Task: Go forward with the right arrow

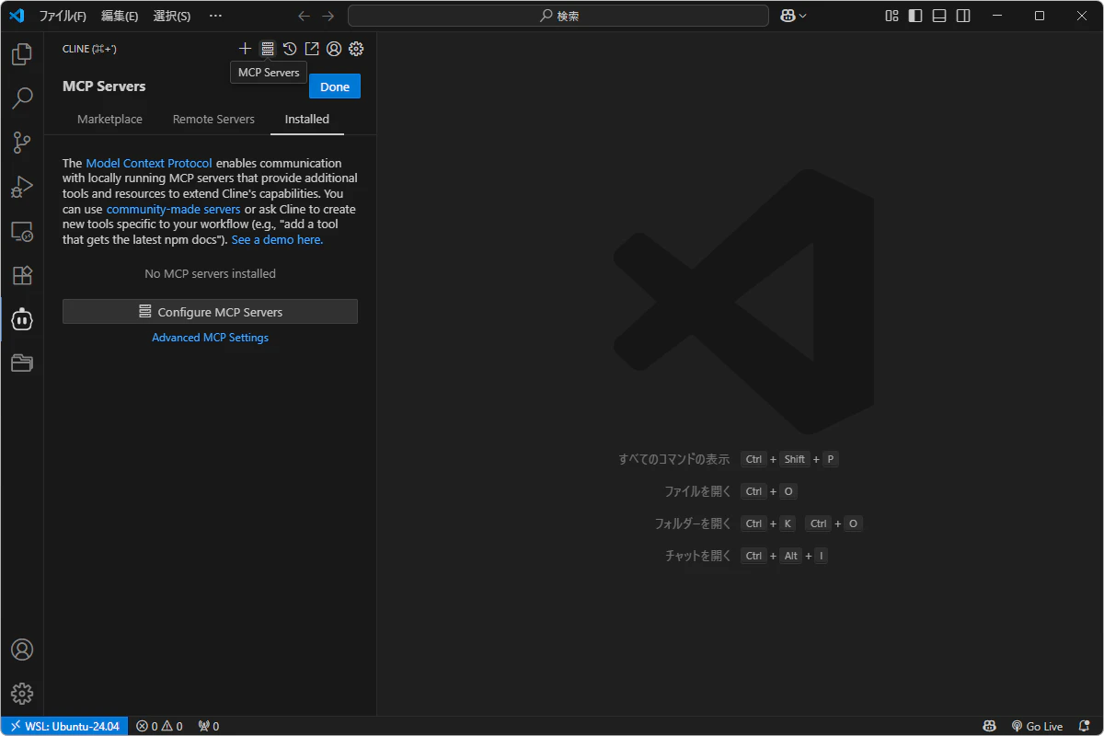Action: [328, 16]
